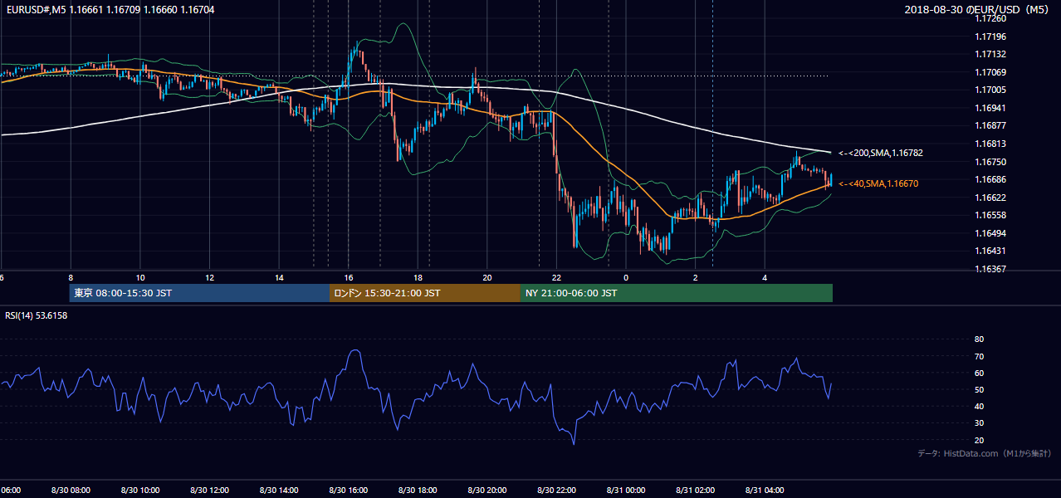Screen dimensions: 1061x498
Task: Select the Tokyo 08:00-15:30 JST session bar
Action: (x=200, y=293)
